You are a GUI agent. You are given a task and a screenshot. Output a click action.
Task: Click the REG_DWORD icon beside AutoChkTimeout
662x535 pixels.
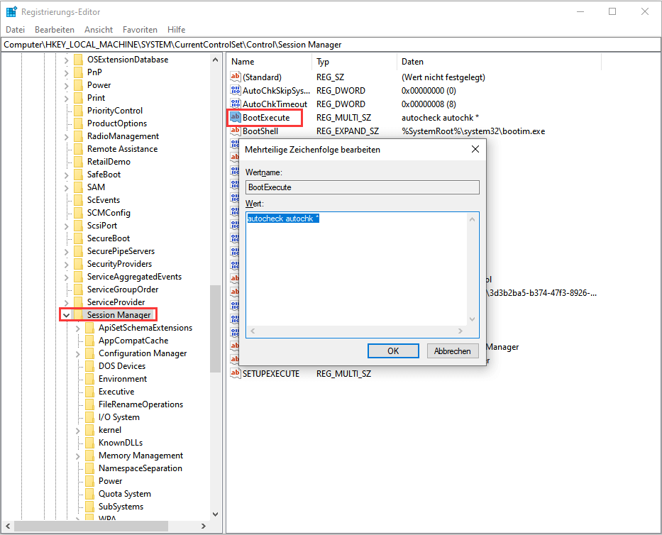[x=235, y=104]
